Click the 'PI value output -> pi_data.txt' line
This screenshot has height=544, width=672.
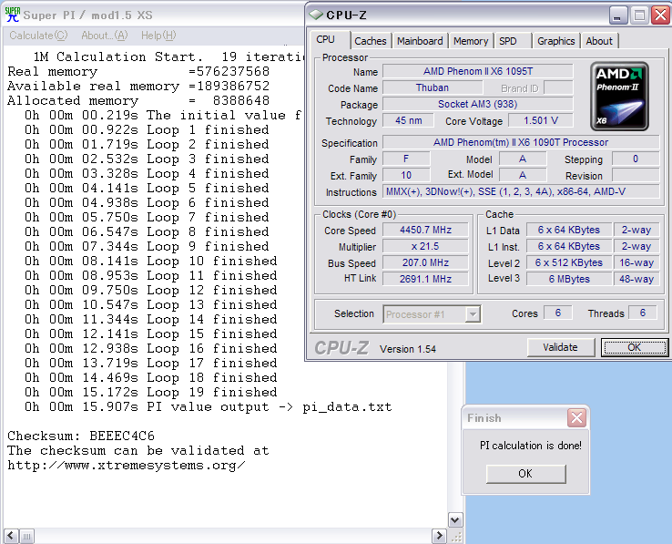(208, 406)
